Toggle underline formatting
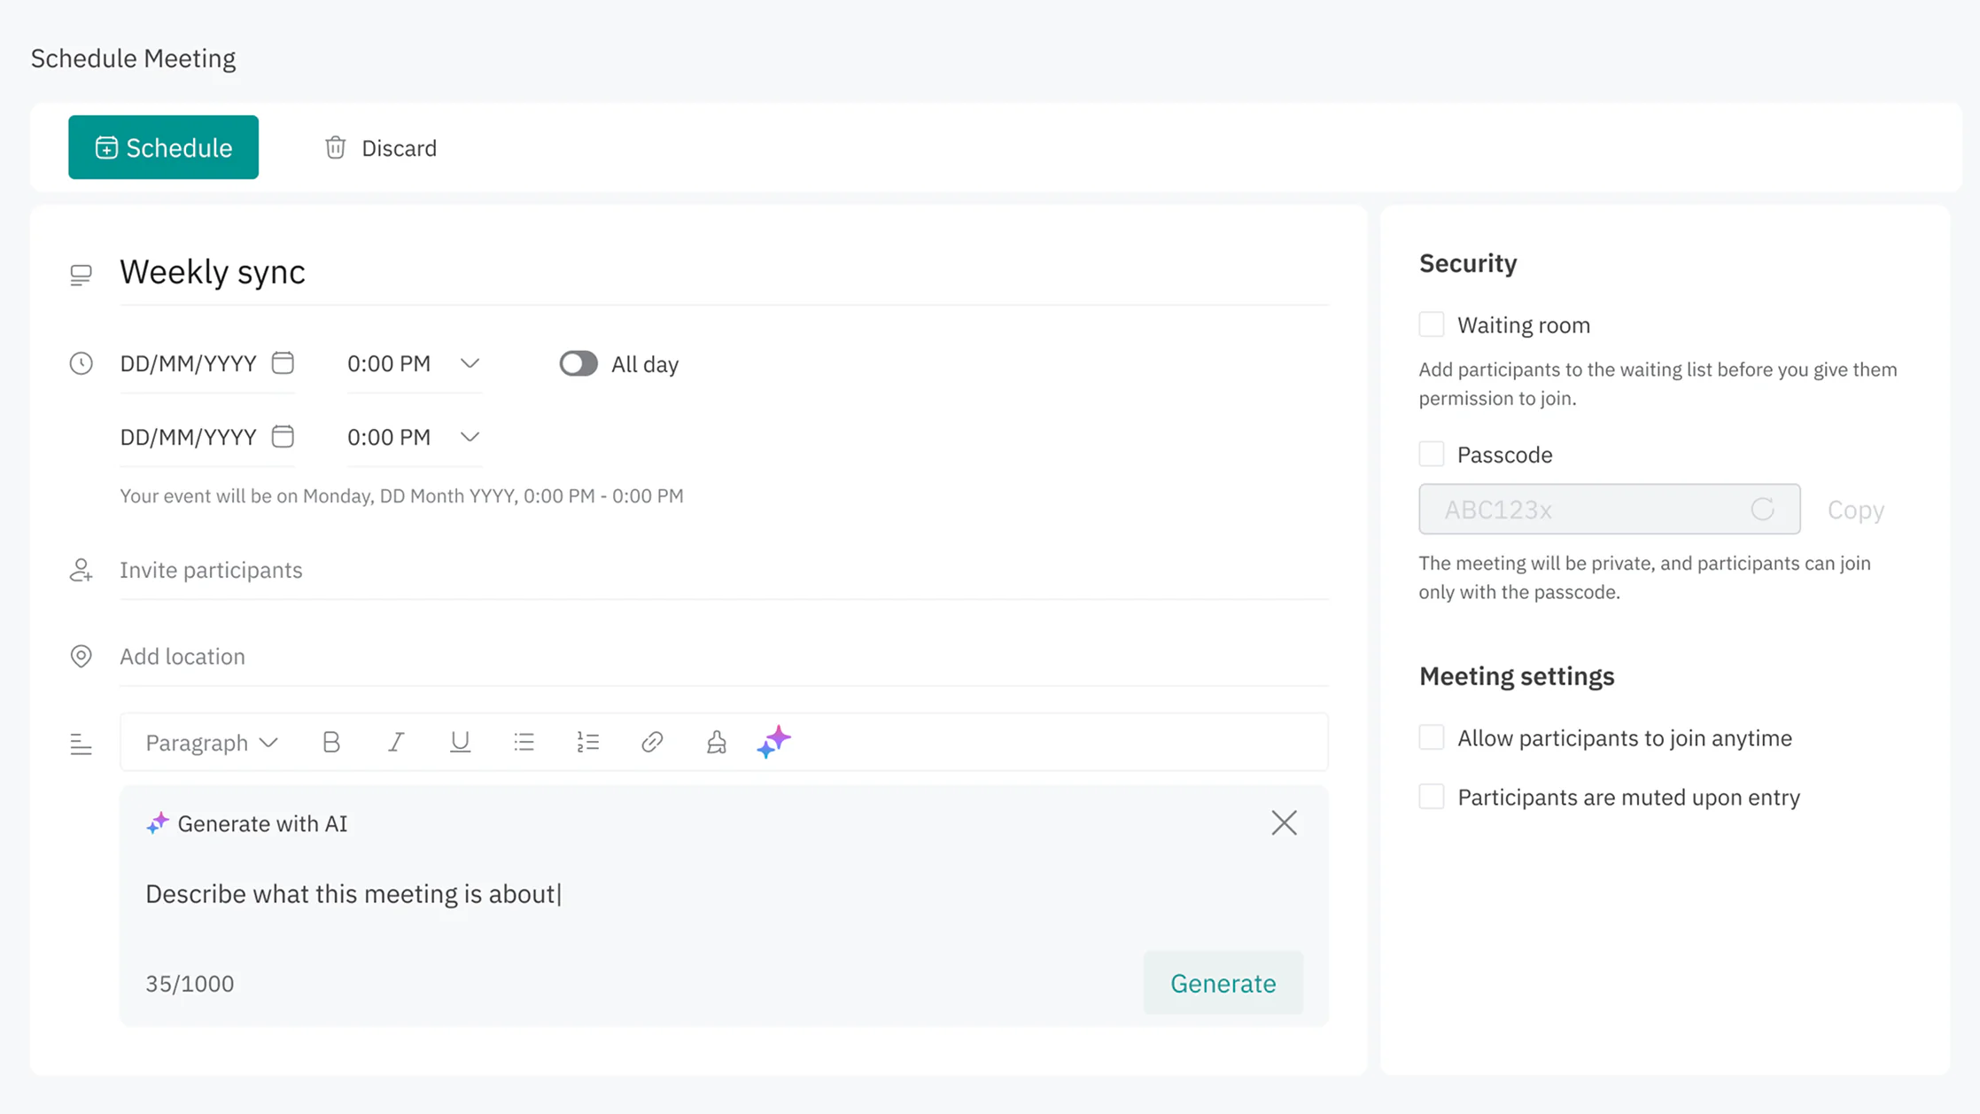 [x=460, y=742]
